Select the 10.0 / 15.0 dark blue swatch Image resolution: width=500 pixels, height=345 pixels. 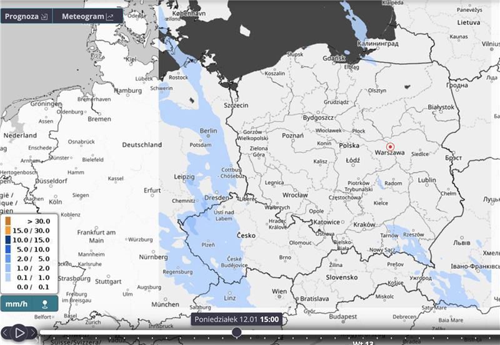(x=8, y=240)
